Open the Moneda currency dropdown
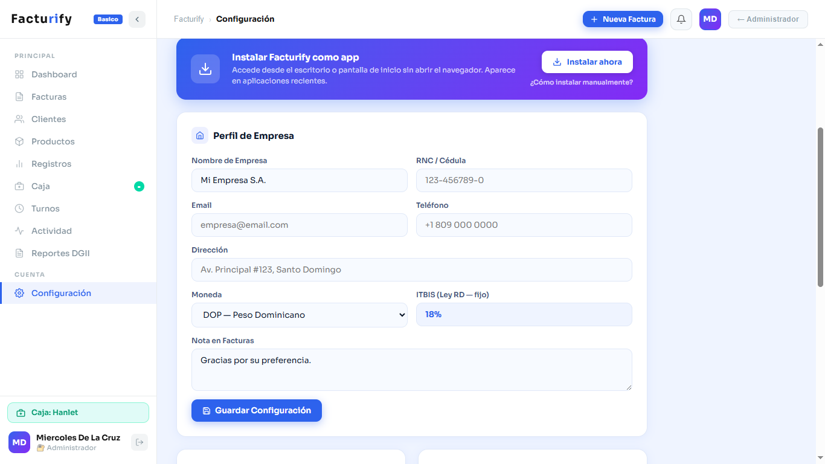Viewport: 825px width, 464px height. click(300, 315)
